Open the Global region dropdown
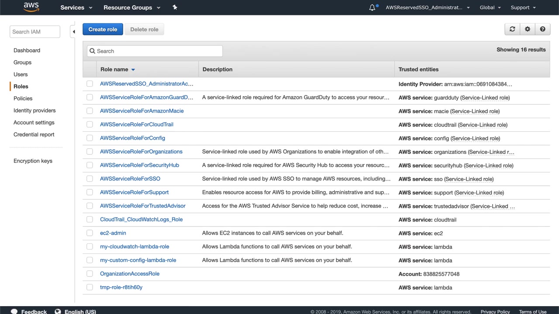 [490, 7]
